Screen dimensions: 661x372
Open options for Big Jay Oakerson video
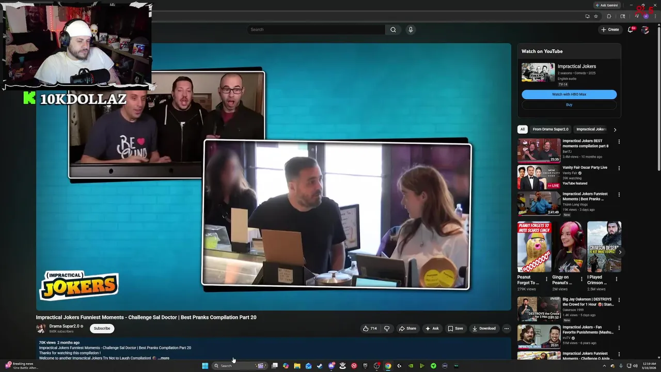click(619, 300)
